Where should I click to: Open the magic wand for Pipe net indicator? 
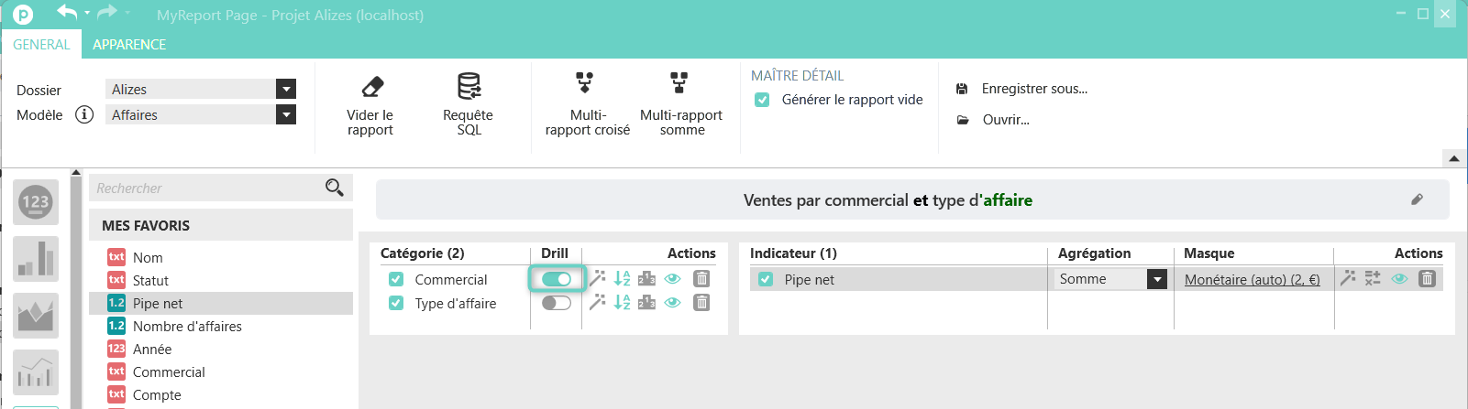click(1347, 278)
